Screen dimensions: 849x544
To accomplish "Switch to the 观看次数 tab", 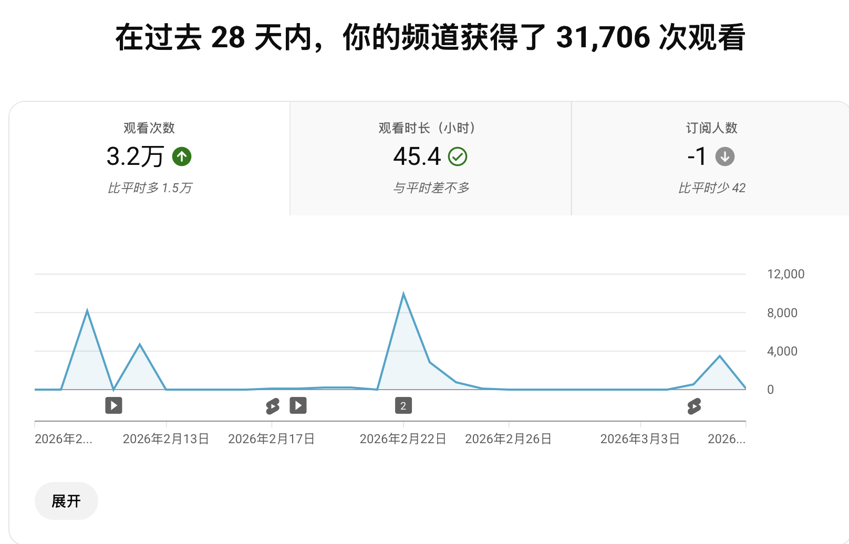I will 149,158.
